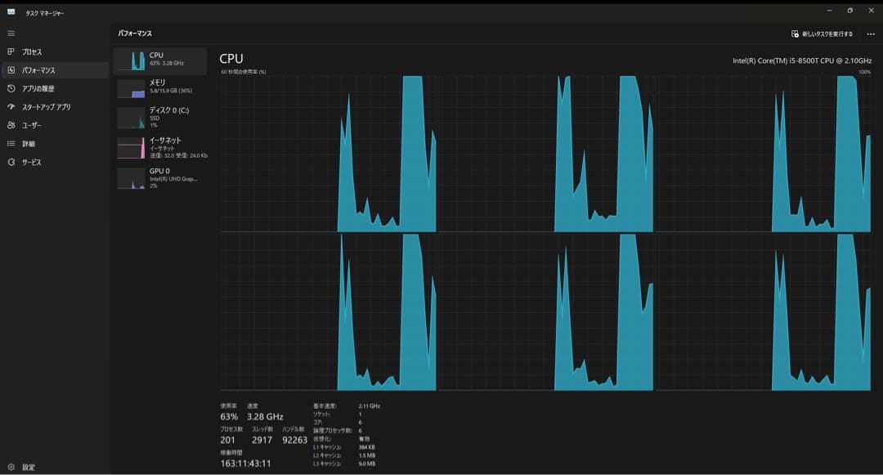Select the CPU resource in the performance list
883x475 pixels.
click(x=160, y=60)
